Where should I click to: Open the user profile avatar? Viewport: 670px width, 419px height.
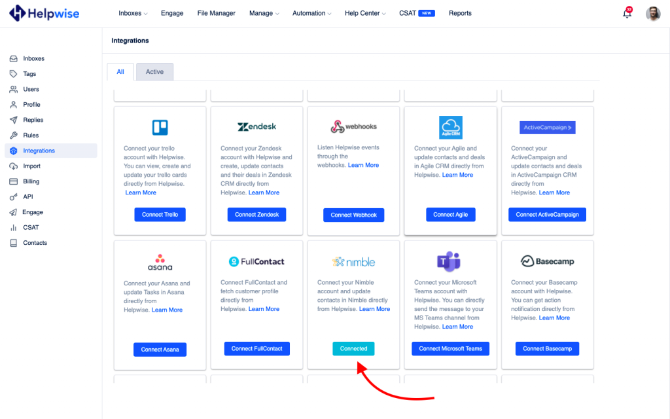click(653, 14)
